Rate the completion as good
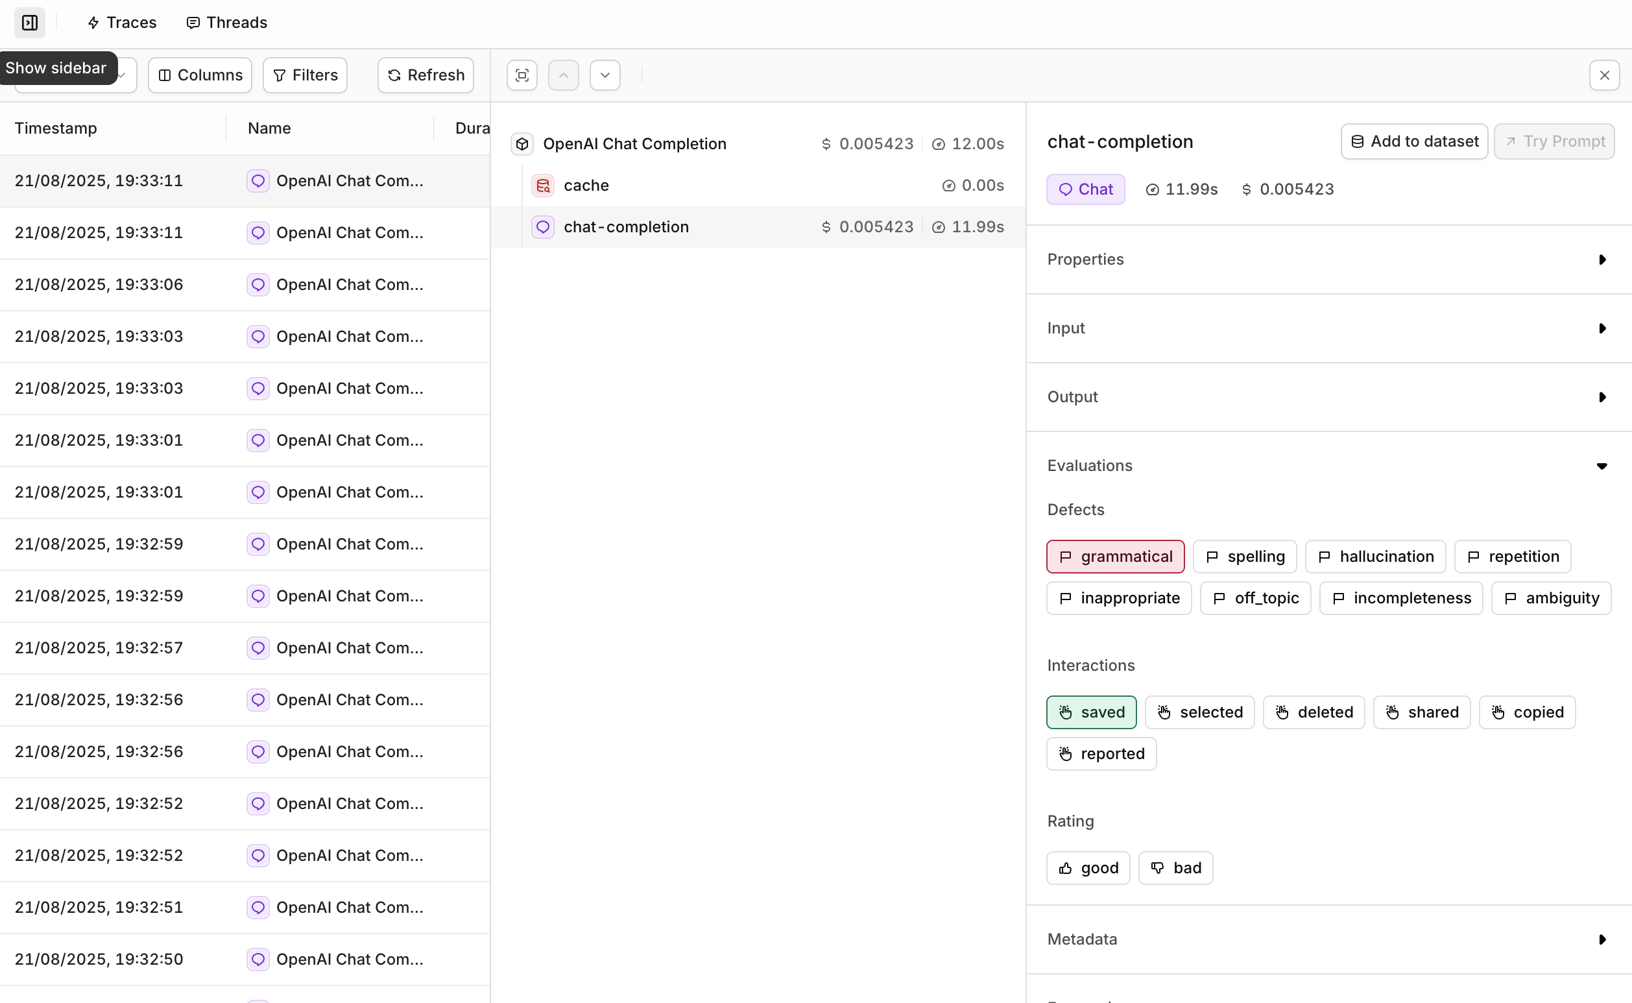The width and height of the screenshot is (1632, 1003). coord(1088,867)
